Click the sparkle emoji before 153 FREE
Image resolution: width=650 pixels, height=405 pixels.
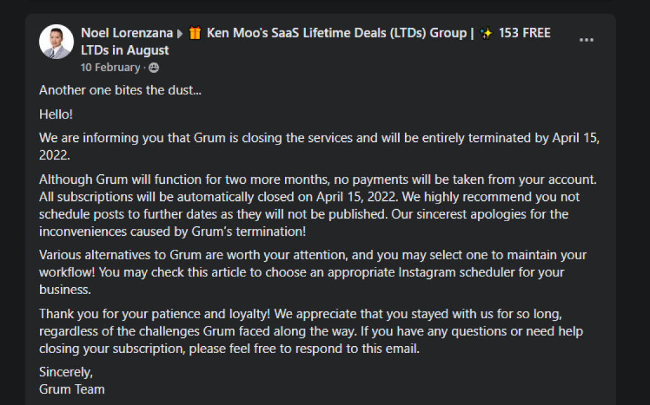[487, 33]
